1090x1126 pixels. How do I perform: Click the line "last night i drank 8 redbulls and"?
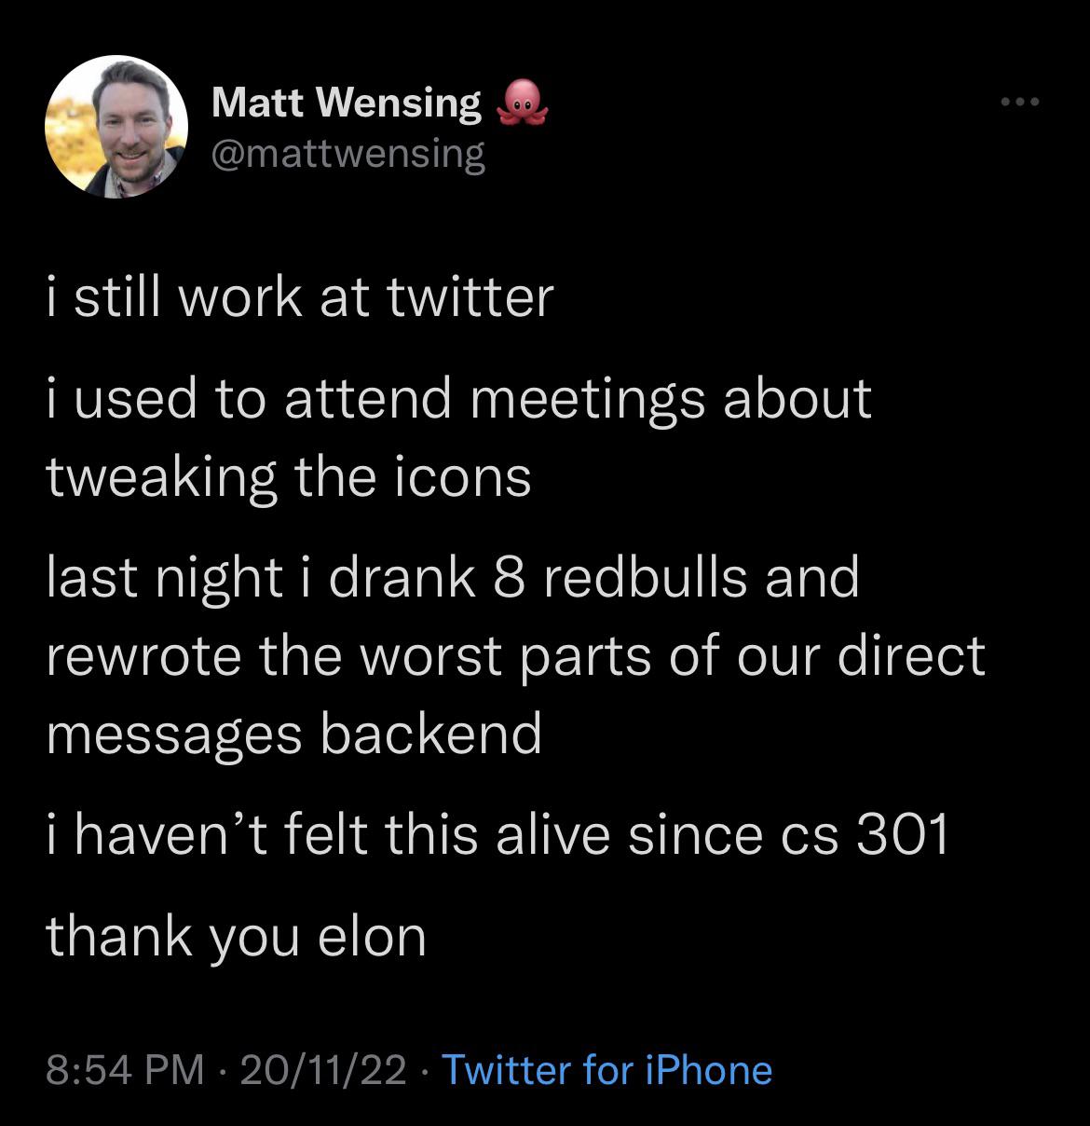click(453, 578)
